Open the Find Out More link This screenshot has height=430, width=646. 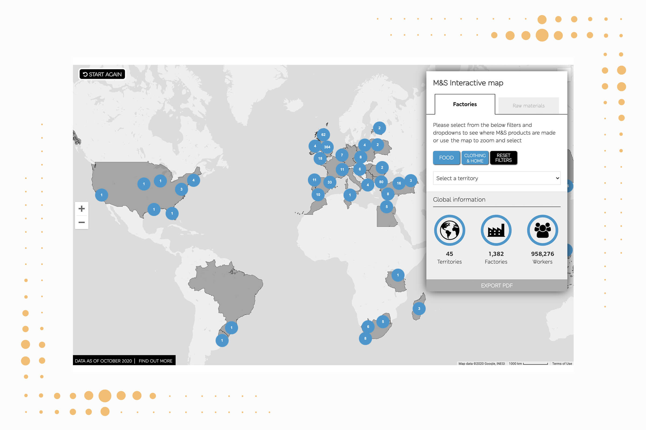point(156,361)
